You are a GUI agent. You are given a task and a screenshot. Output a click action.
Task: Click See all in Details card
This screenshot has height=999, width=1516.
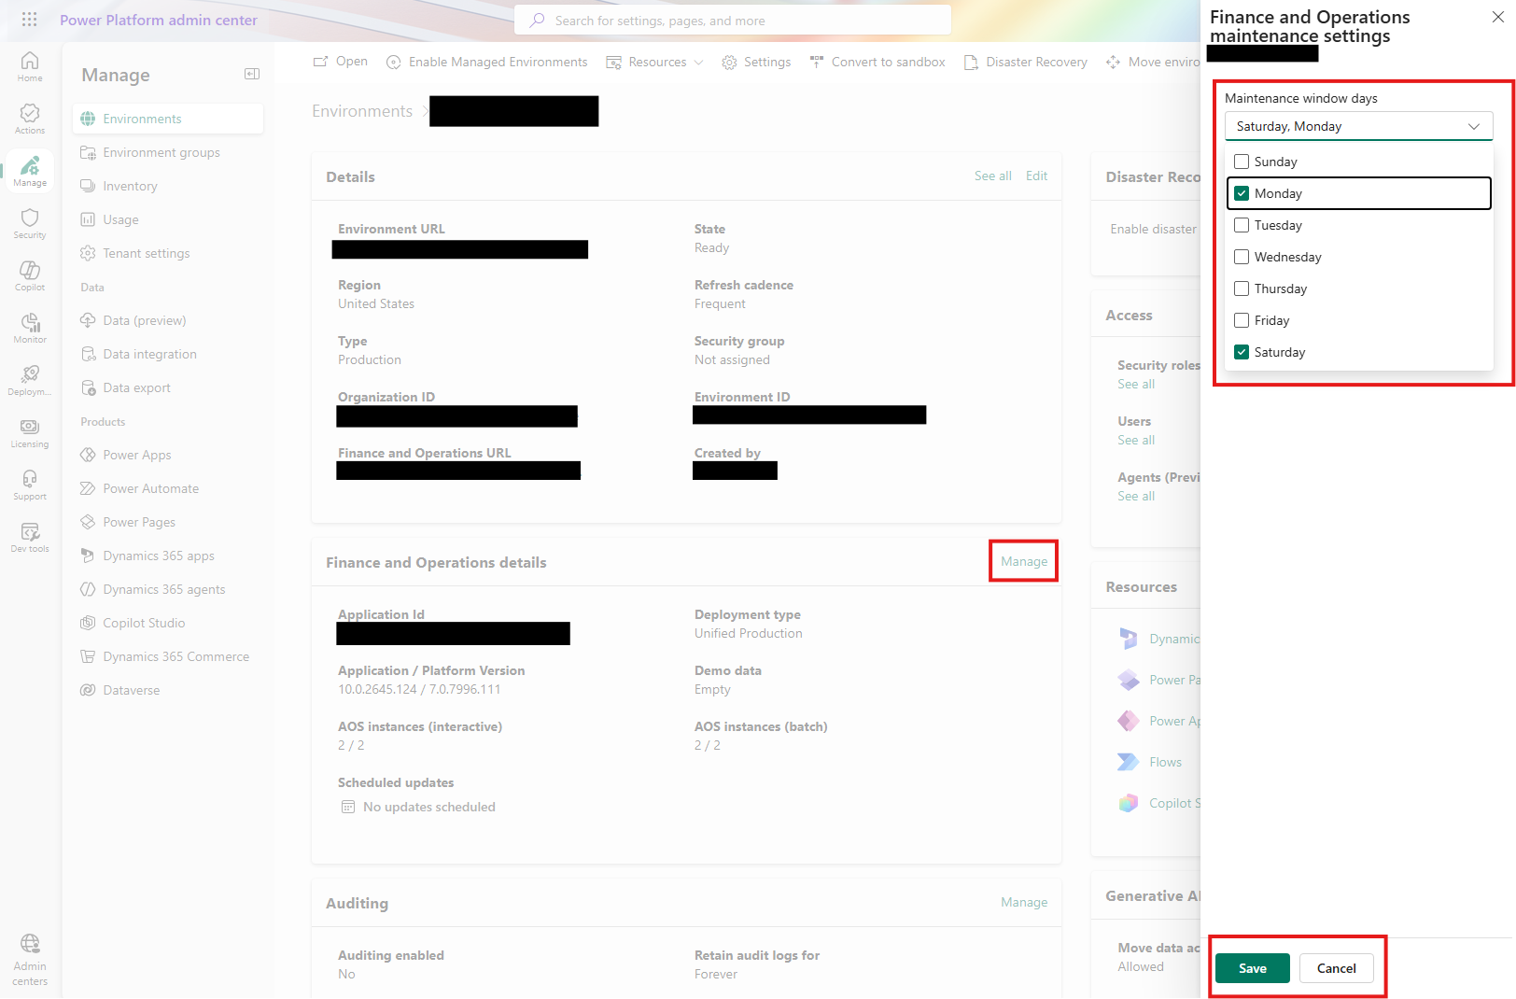click(993, 176)
